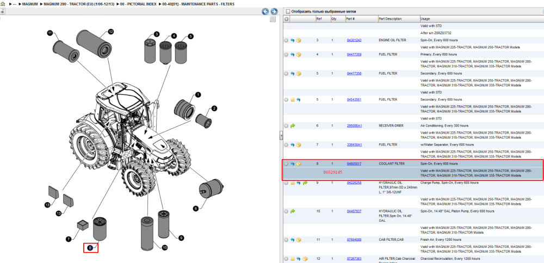Screen dimensions: 544x263
Task: Select callout 4 in the diagram
Action: click(x=174, y=36)
